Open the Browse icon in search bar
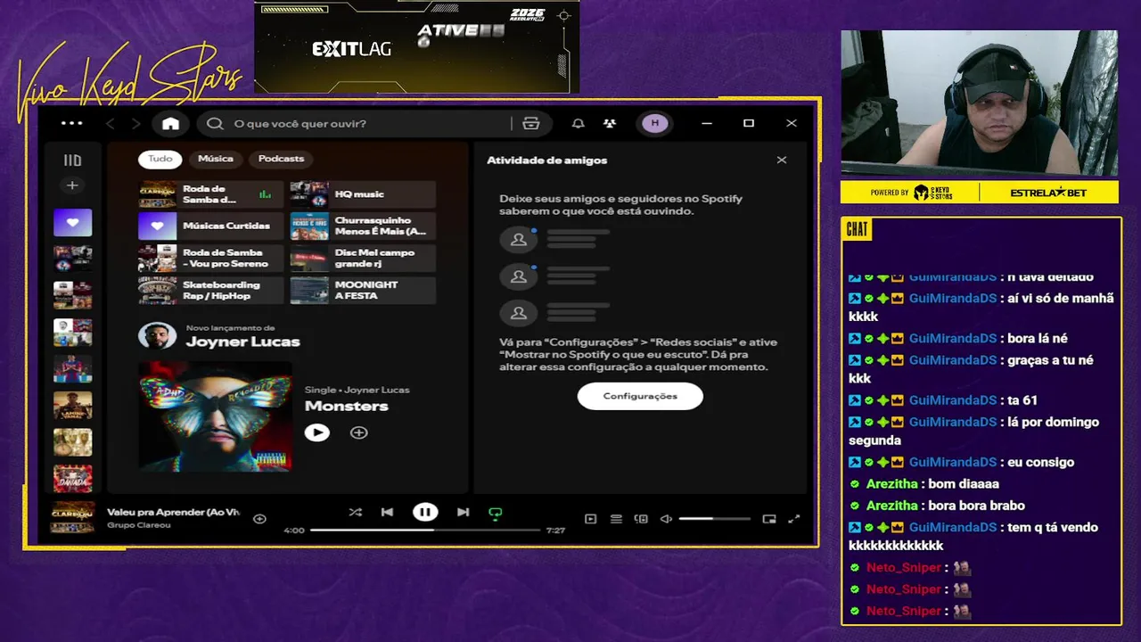1141x642 pixels. (531, 123)
